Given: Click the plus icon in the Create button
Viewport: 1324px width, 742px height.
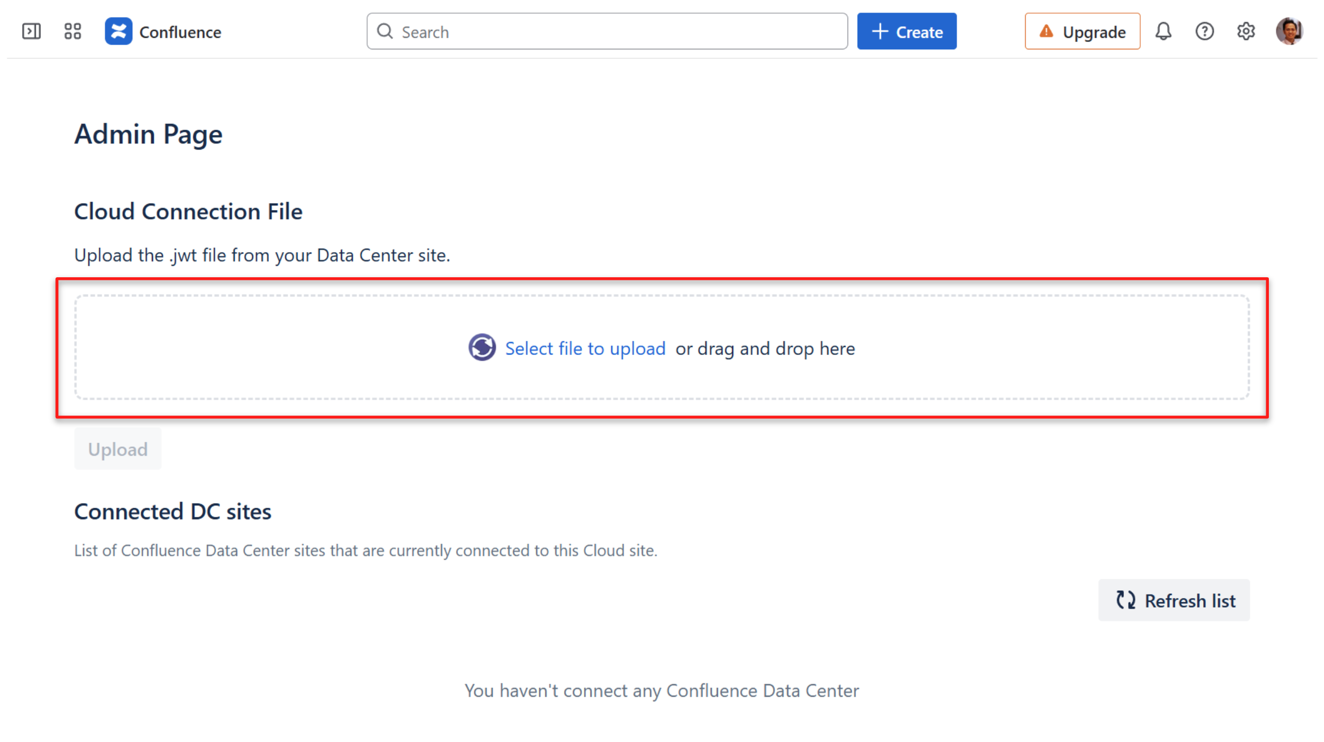Looking at the screenshot, I should tap(880, 32).
